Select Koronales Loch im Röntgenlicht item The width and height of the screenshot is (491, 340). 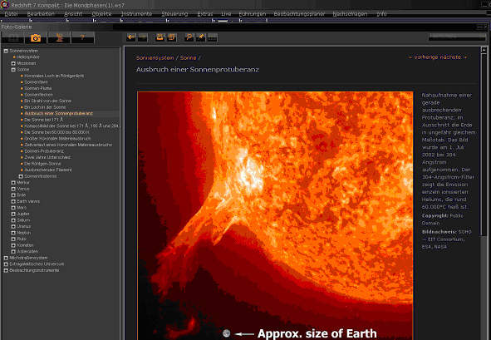pos(54,76)
